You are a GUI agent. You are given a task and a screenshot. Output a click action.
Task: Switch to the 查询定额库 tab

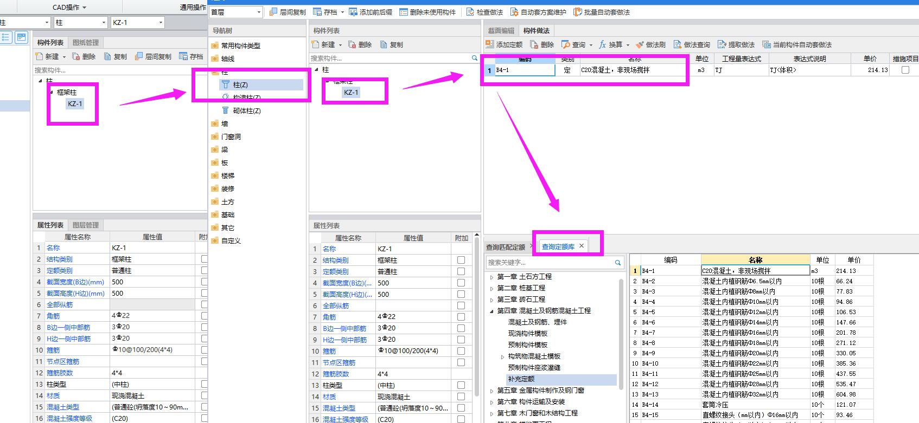(558, 246)
